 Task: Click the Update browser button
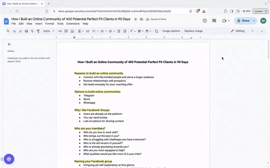[261, 11]
